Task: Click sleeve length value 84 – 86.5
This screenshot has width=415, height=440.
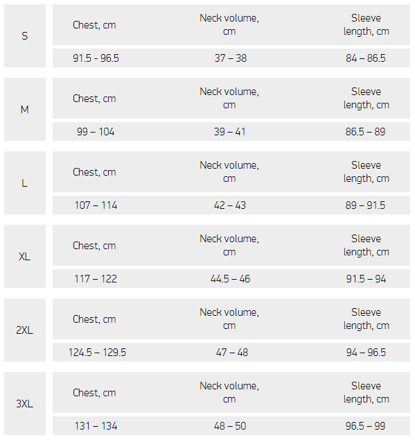Action: click(x=366, y=58)
